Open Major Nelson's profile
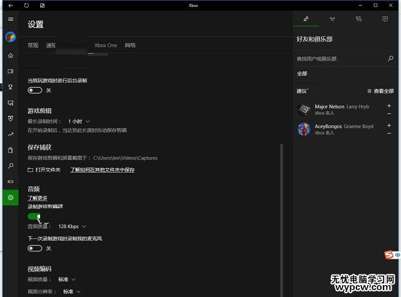This screenshot has height=297, width=401. (x=341, y=109)
